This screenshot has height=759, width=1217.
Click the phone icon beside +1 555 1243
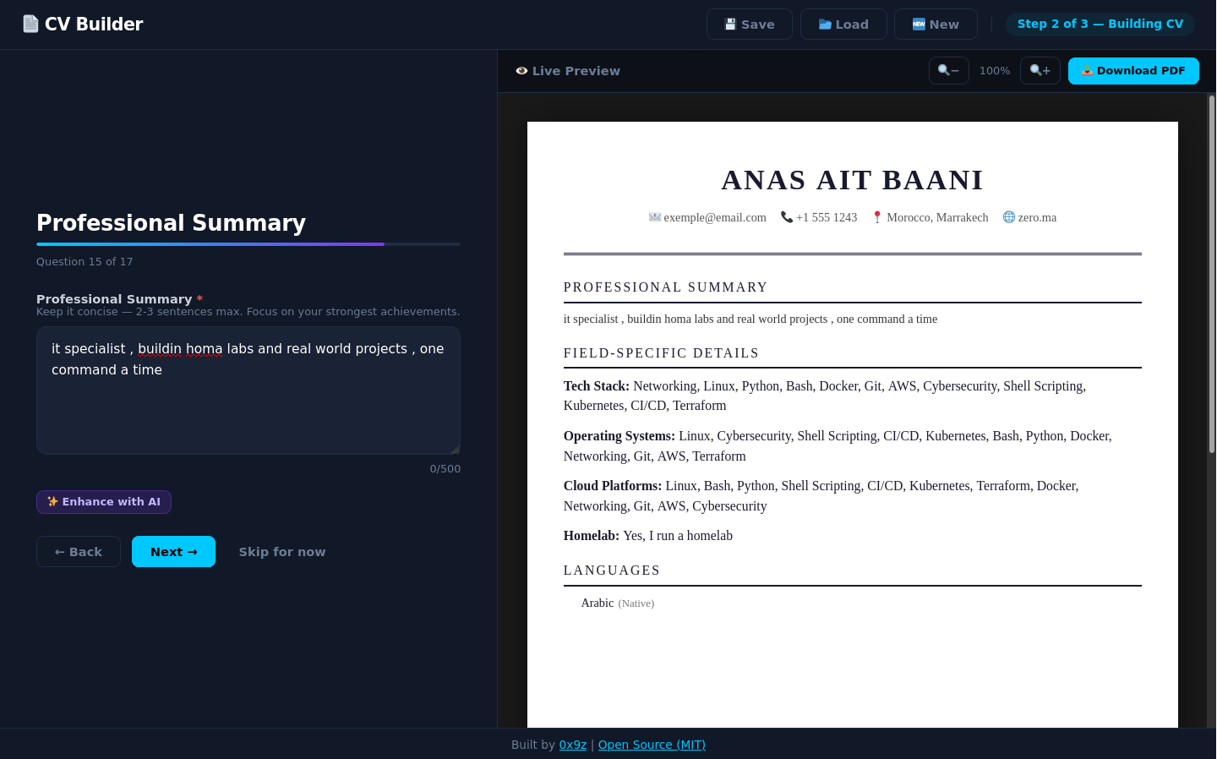[787, 217]
